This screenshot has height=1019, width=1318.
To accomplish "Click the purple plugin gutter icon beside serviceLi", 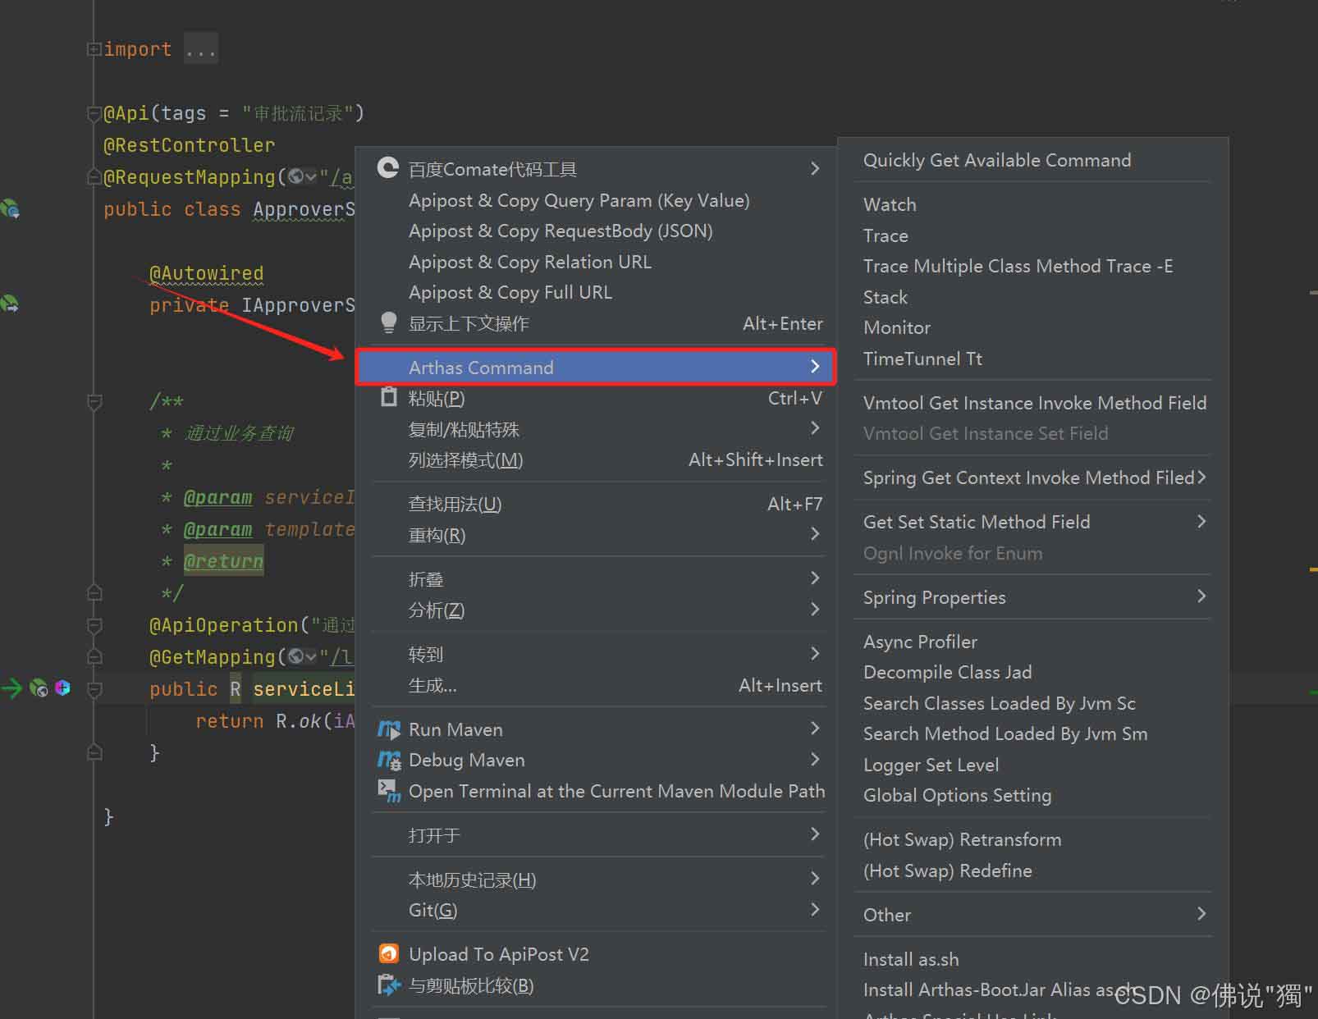I will [62, 688].
